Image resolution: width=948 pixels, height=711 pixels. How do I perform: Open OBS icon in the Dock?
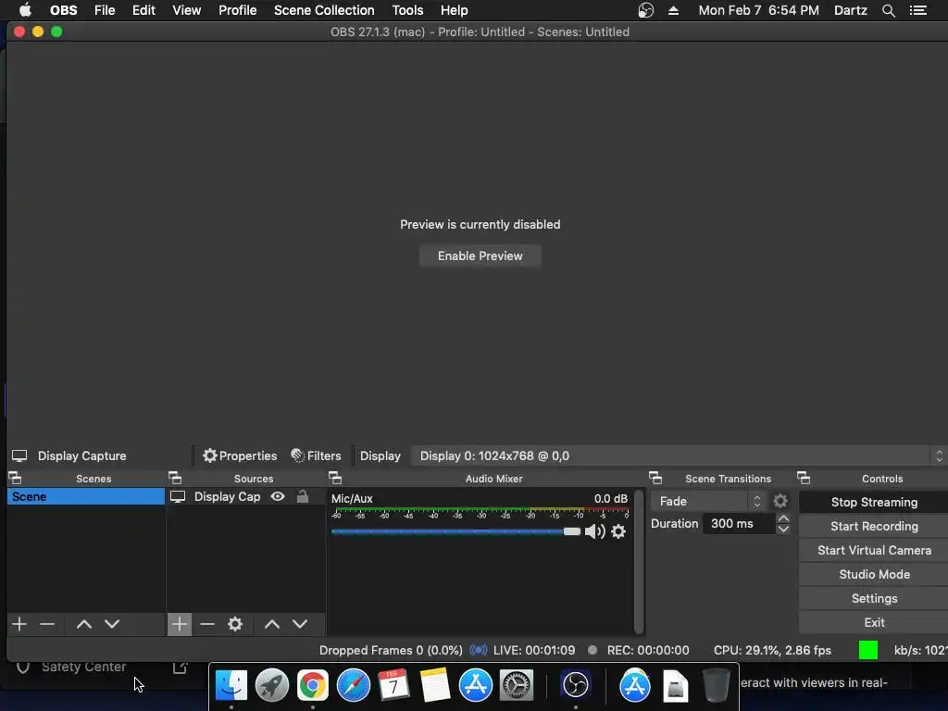[x=575, y=685]
